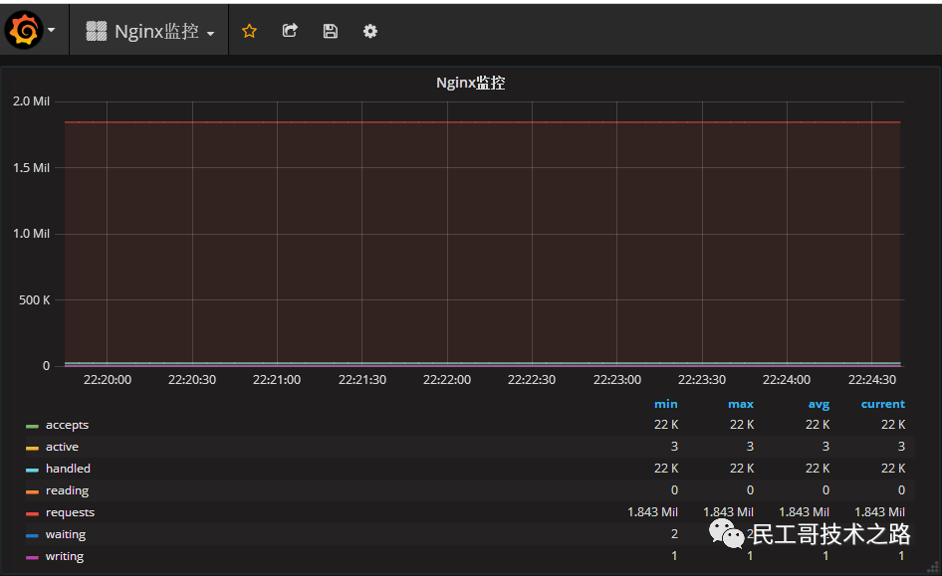Open color picker for requests red swatch
Image resolution: width=942 pixels, height=576 pixels.
point(32,513)
